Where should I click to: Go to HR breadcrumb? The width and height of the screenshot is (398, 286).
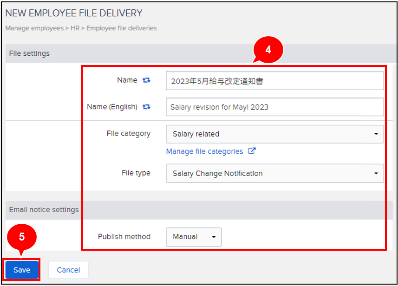click(75, 28)
